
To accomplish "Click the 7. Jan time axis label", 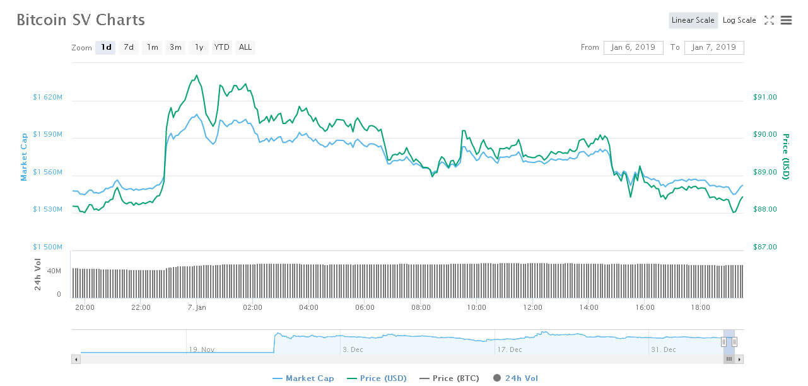I will coord(197,307).
